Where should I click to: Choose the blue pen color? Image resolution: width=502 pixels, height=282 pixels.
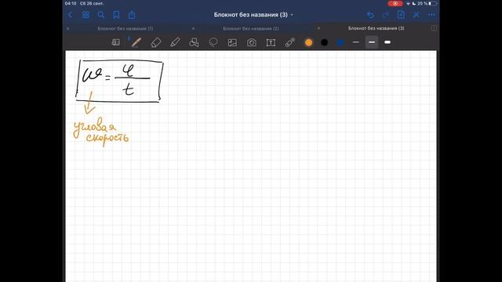pos(340,42)
